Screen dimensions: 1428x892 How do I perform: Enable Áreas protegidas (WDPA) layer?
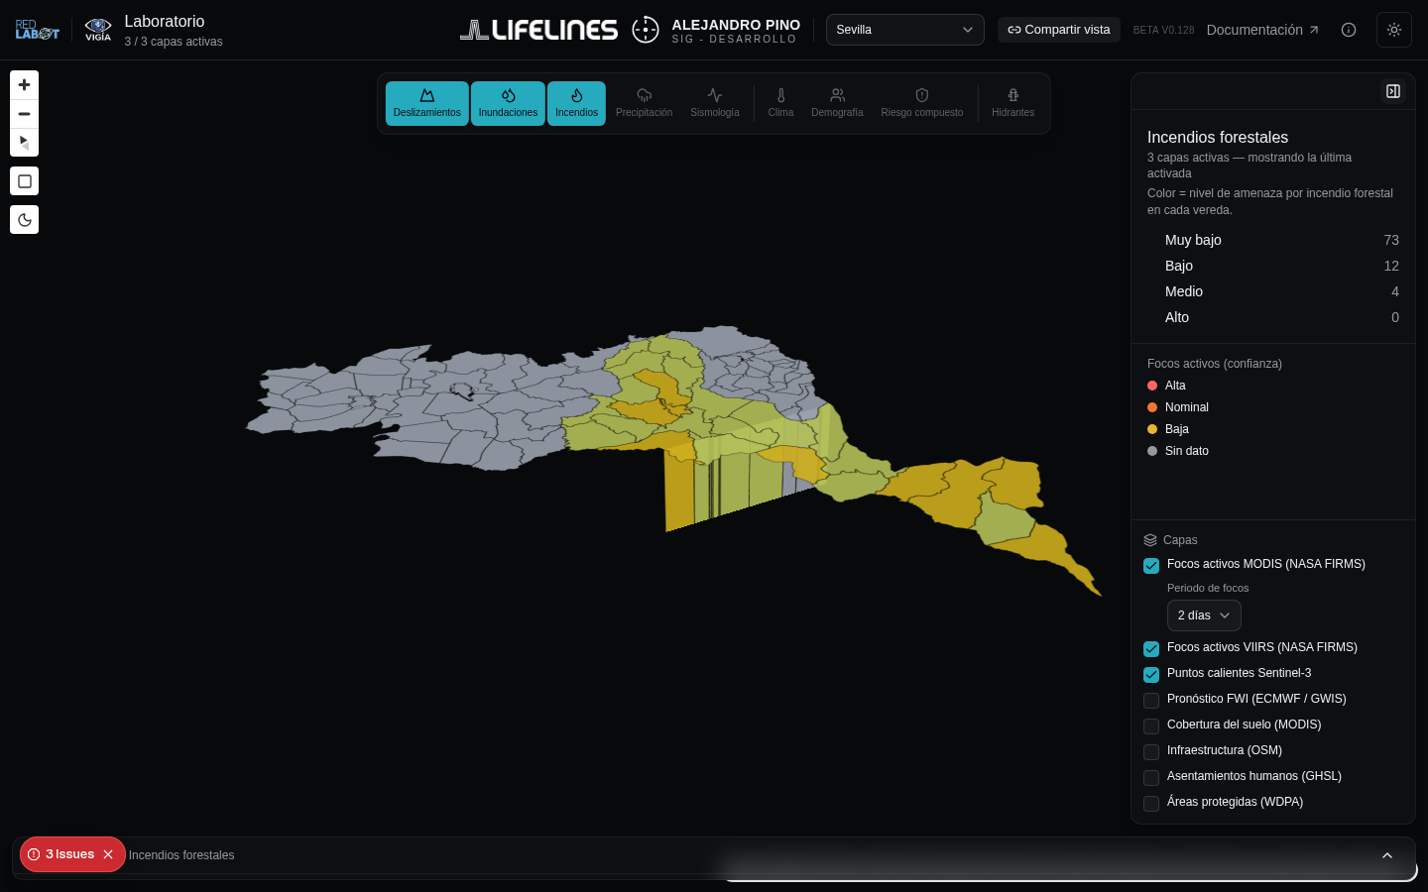(x=1151, y=804)
